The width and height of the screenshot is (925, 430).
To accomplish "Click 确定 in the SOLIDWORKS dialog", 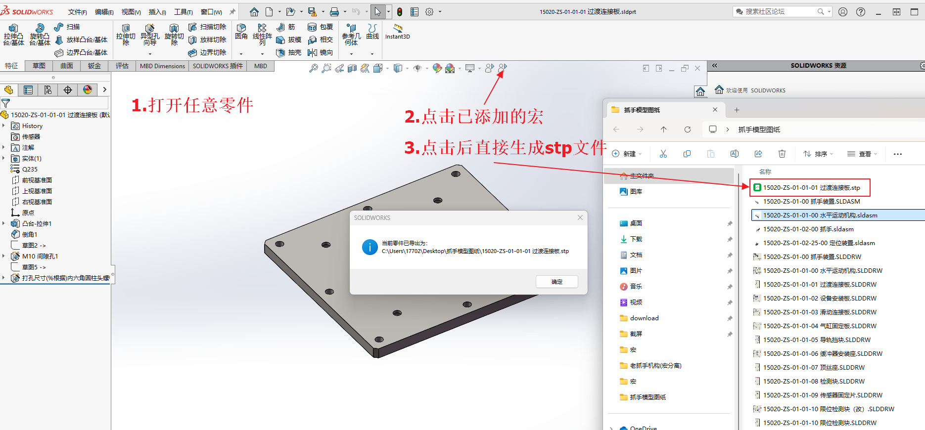I will (556, 282).
